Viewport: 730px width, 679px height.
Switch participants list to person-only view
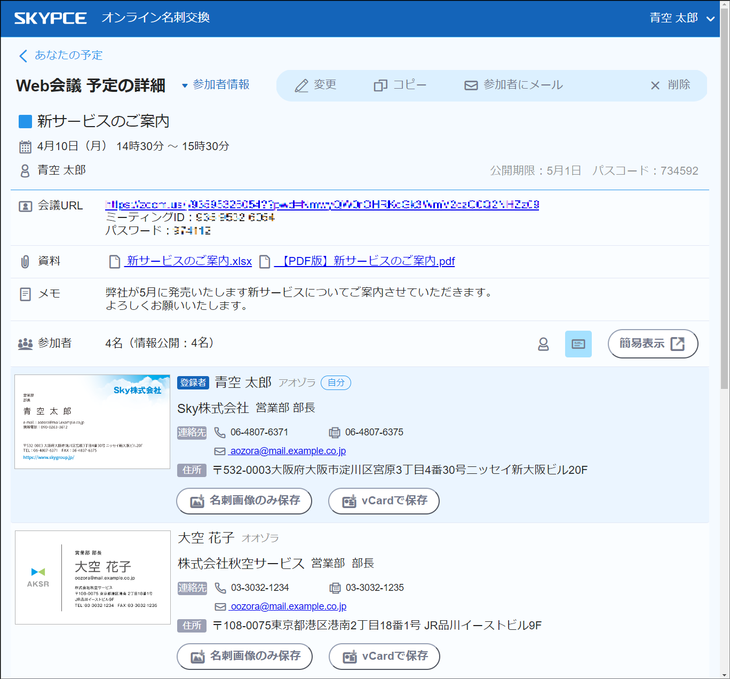(x=543, y=344)
